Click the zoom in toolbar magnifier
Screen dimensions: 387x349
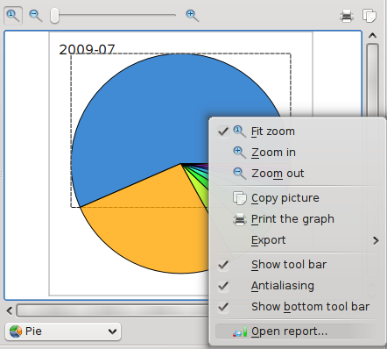[x=193, y=16]
